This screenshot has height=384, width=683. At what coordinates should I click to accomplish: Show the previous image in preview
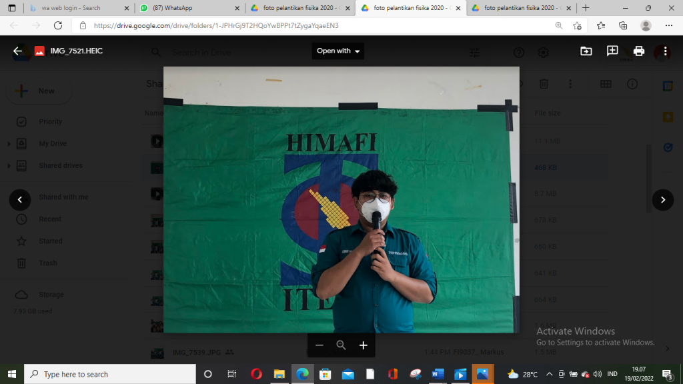click(20, 200)
